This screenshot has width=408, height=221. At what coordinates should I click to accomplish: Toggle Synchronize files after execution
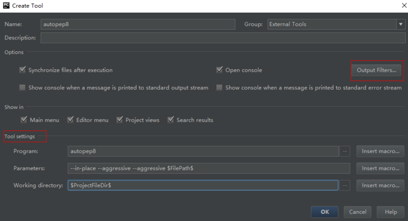22,70
